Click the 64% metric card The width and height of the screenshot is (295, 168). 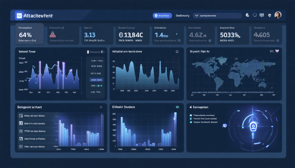pos(29,34)
